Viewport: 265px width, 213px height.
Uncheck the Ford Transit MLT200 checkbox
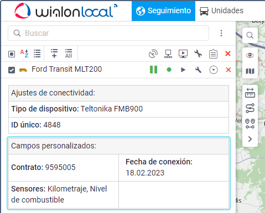(x=12, y=70)
